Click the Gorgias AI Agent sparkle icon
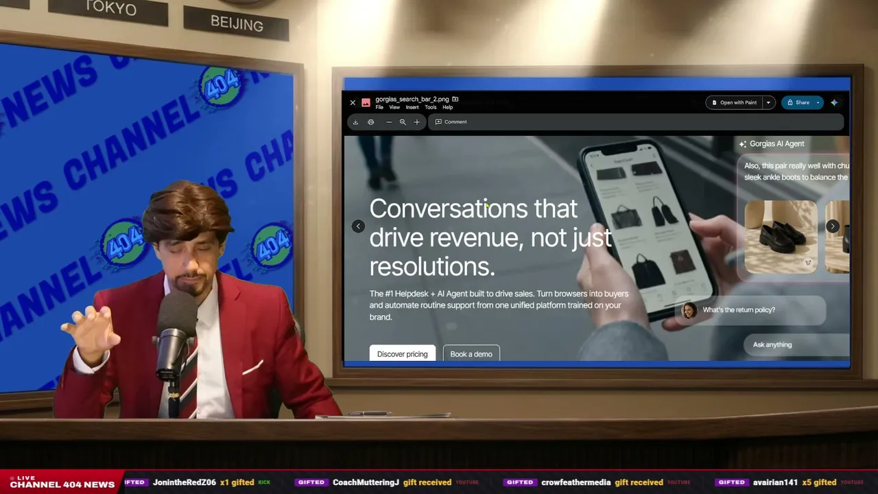Screen dimensions: 878x494 [742, 144]
